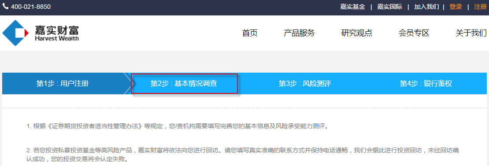Open the 加入我们 link
Screen dimensions: 489x166
[426, 7]
